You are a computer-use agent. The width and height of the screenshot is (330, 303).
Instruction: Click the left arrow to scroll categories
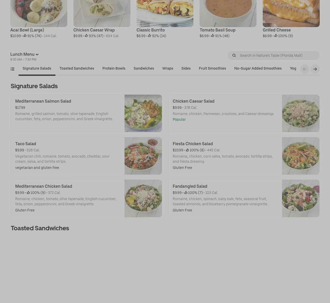coord(305,69)
